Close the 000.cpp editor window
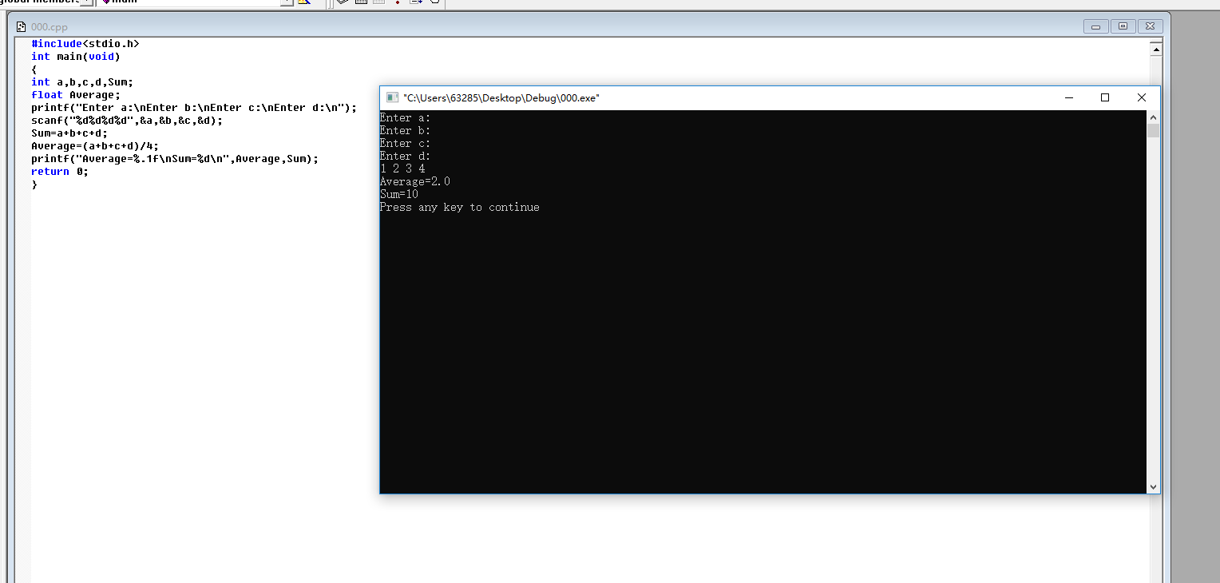 [x=1150, y=26]
